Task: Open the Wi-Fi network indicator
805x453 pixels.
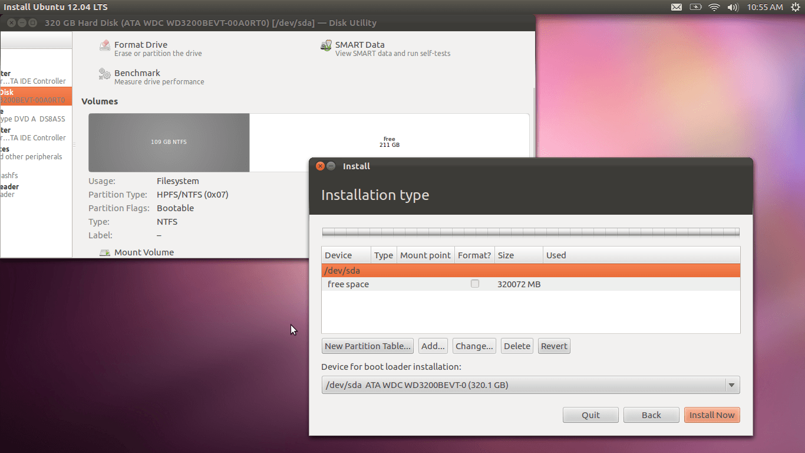Action: coord(714,7)
